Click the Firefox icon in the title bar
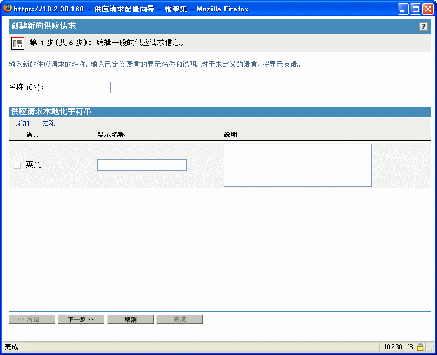The height and width of the screenshot is (355, 437). (x=7, y=8)
